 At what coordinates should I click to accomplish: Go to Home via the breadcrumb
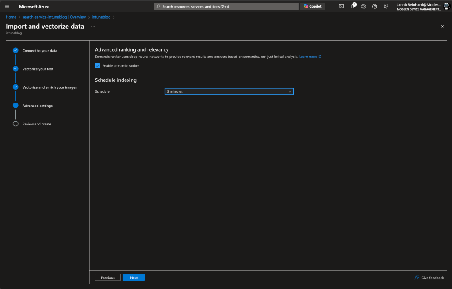pyautogui.click(x=10, y=17)
